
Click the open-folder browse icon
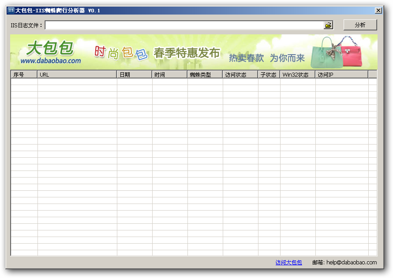coord(328,25)
